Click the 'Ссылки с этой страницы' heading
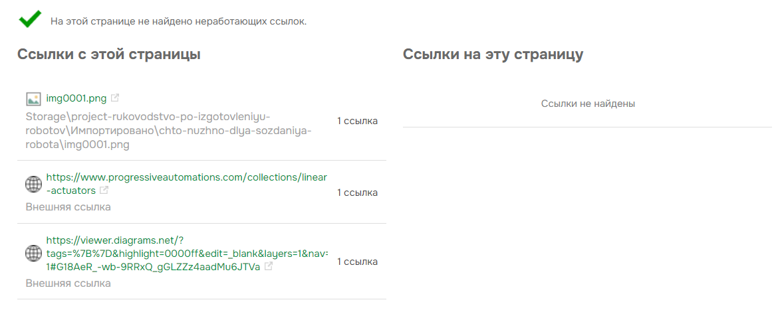776x318 pixels. tap(109, 54)
